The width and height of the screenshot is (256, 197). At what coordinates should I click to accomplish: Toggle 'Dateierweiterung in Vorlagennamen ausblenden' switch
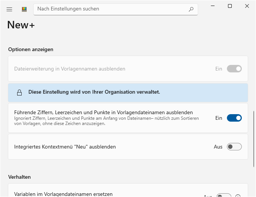click(x=234, y=69)
